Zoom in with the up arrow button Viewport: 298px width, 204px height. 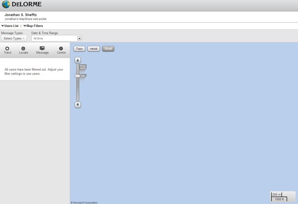[x=77, y=60]
